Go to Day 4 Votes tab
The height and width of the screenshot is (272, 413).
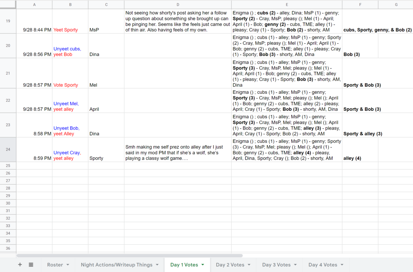point(323,265)
